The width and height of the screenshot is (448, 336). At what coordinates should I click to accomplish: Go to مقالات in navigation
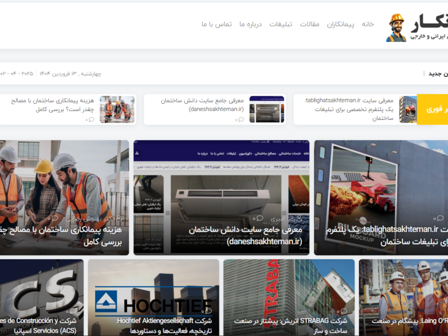(x=310, y=24)
